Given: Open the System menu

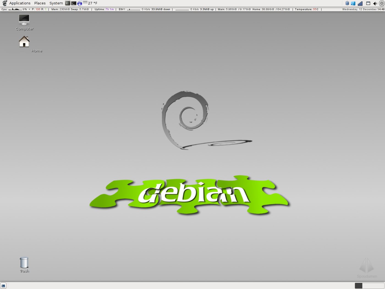Looking at the screenshot, I should (56, 3).
